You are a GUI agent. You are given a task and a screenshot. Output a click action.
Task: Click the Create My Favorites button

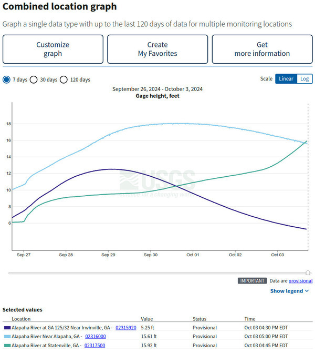point(157,49)
